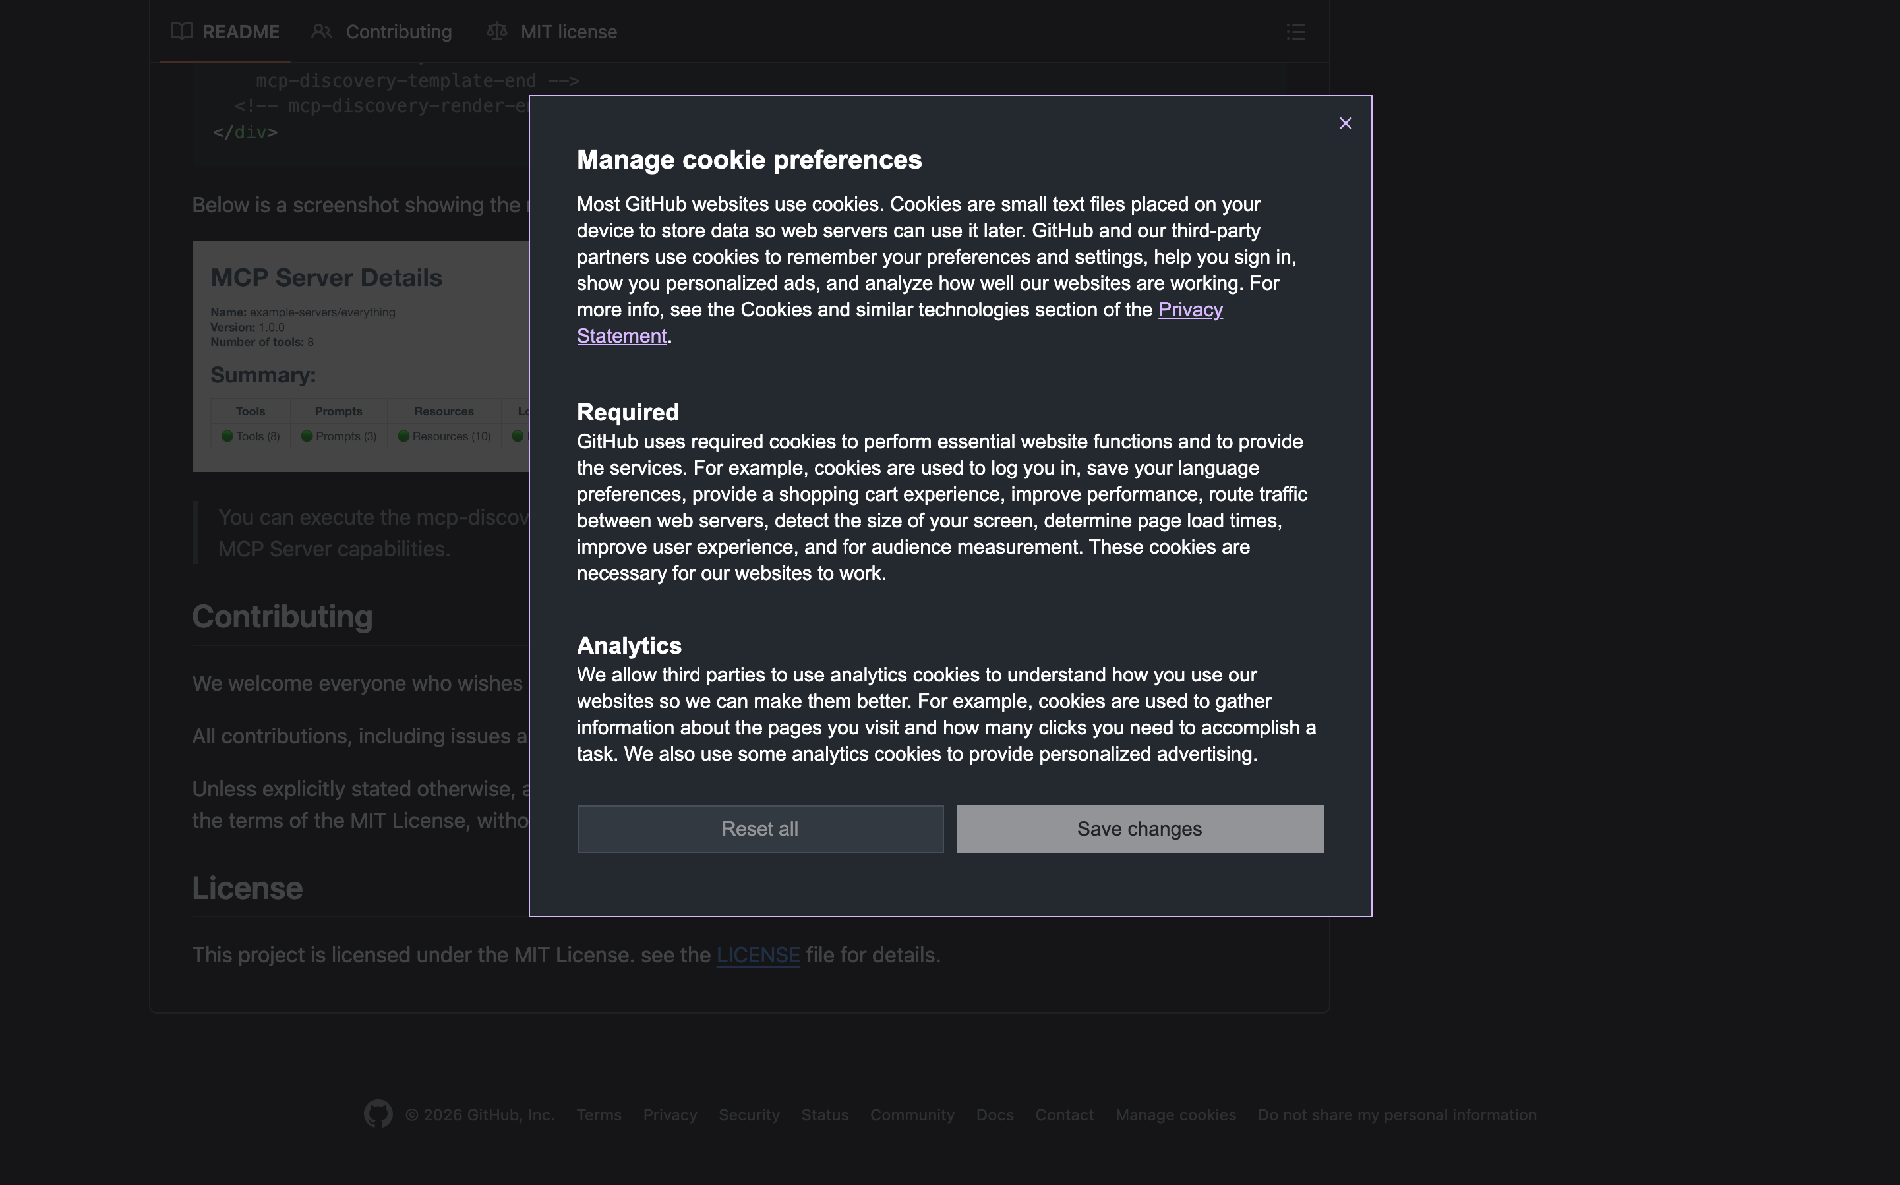Click Do not share my personal information
1900x1185 pixels.
pos(1396,1114)
